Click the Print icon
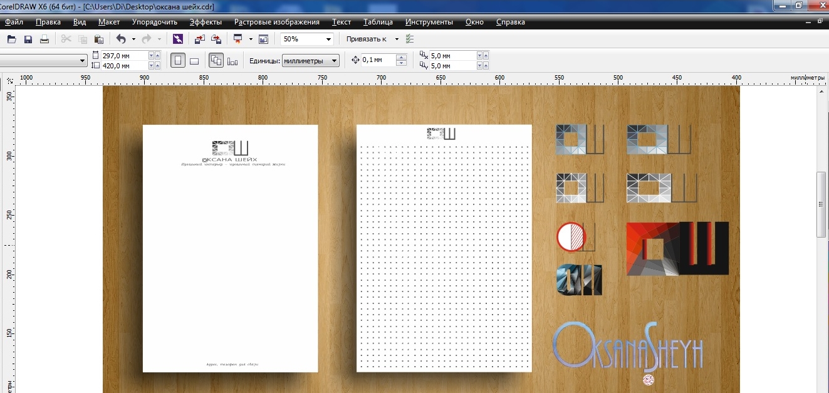This screenshot has height=393, width=829. pos(44,39)
